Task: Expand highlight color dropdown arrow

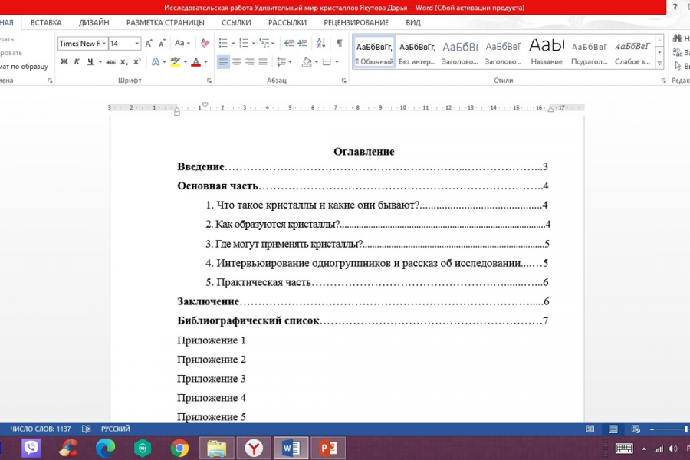Action: pos(186,61)
